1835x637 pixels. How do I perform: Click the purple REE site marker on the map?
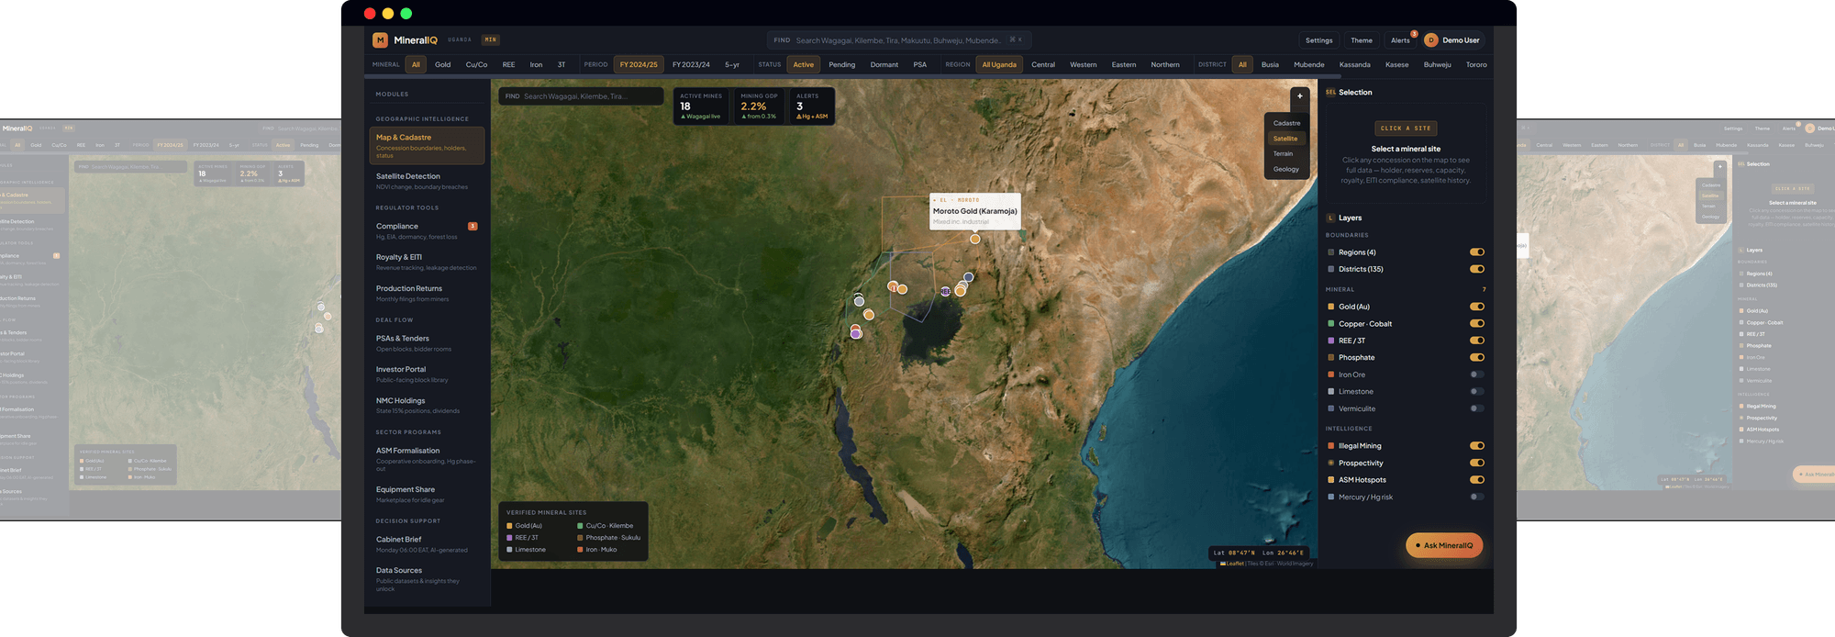945,291
